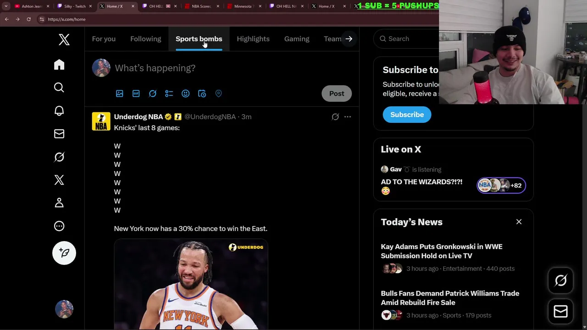Click the New York 30% chance text
Viewport: 587px width, 330px height.
(191, 229)
